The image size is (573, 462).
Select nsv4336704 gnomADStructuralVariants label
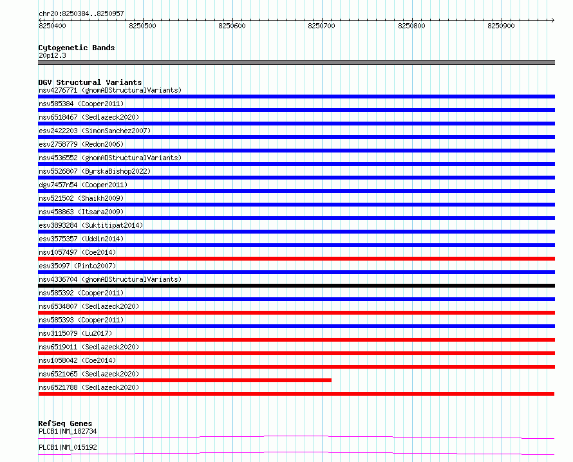(110, 279)
